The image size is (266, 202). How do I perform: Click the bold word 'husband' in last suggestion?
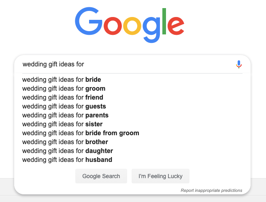(99, 160)
